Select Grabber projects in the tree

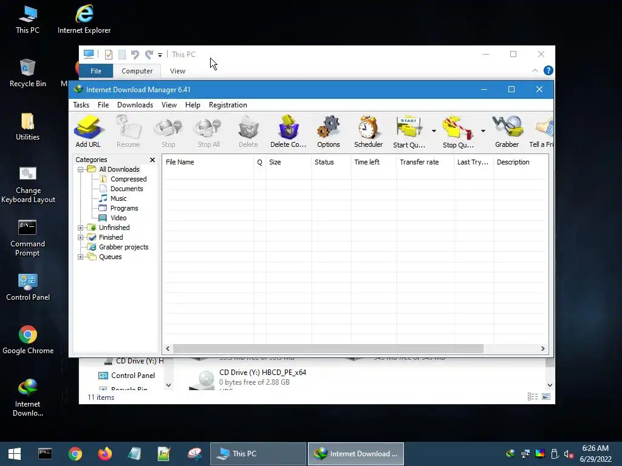[x=123, y=248]
